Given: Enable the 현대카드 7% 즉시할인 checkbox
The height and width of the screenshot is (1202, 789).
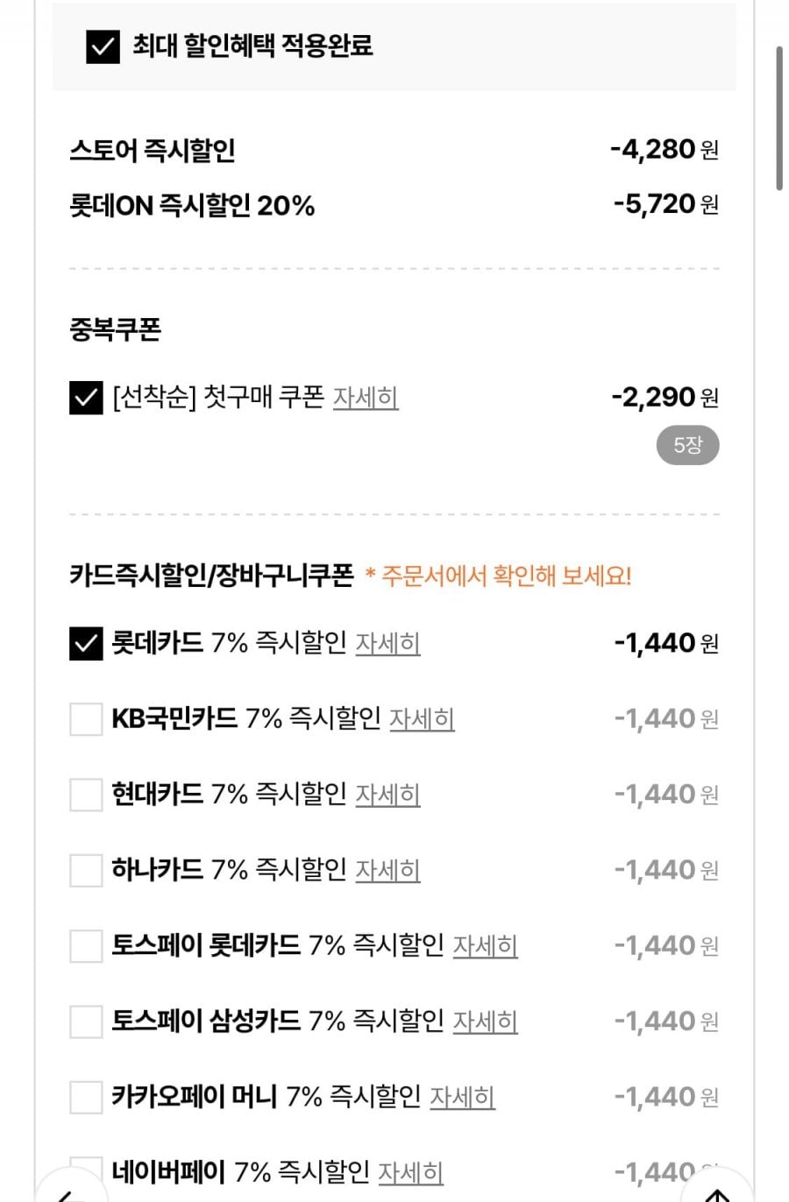Looking at the screenshot, I should 86,795.
